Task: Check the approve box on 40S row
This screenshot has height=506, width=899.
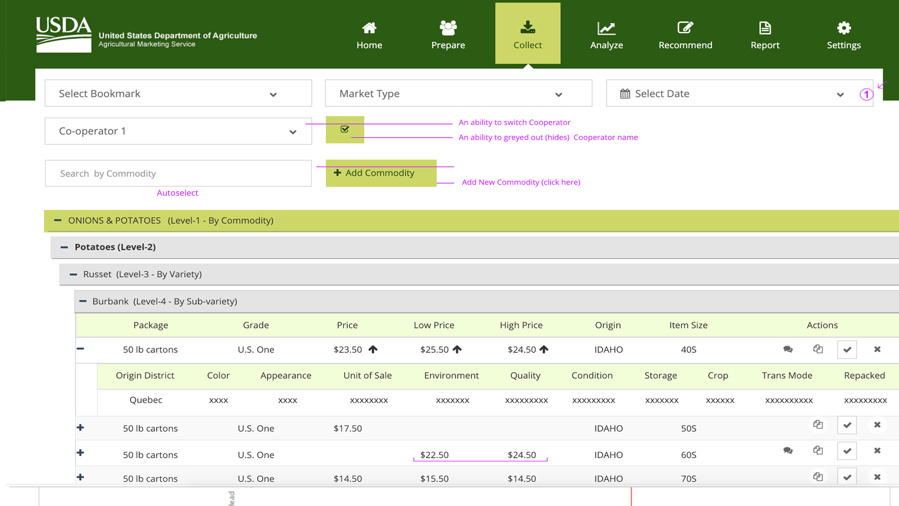Action: (847, 350)
